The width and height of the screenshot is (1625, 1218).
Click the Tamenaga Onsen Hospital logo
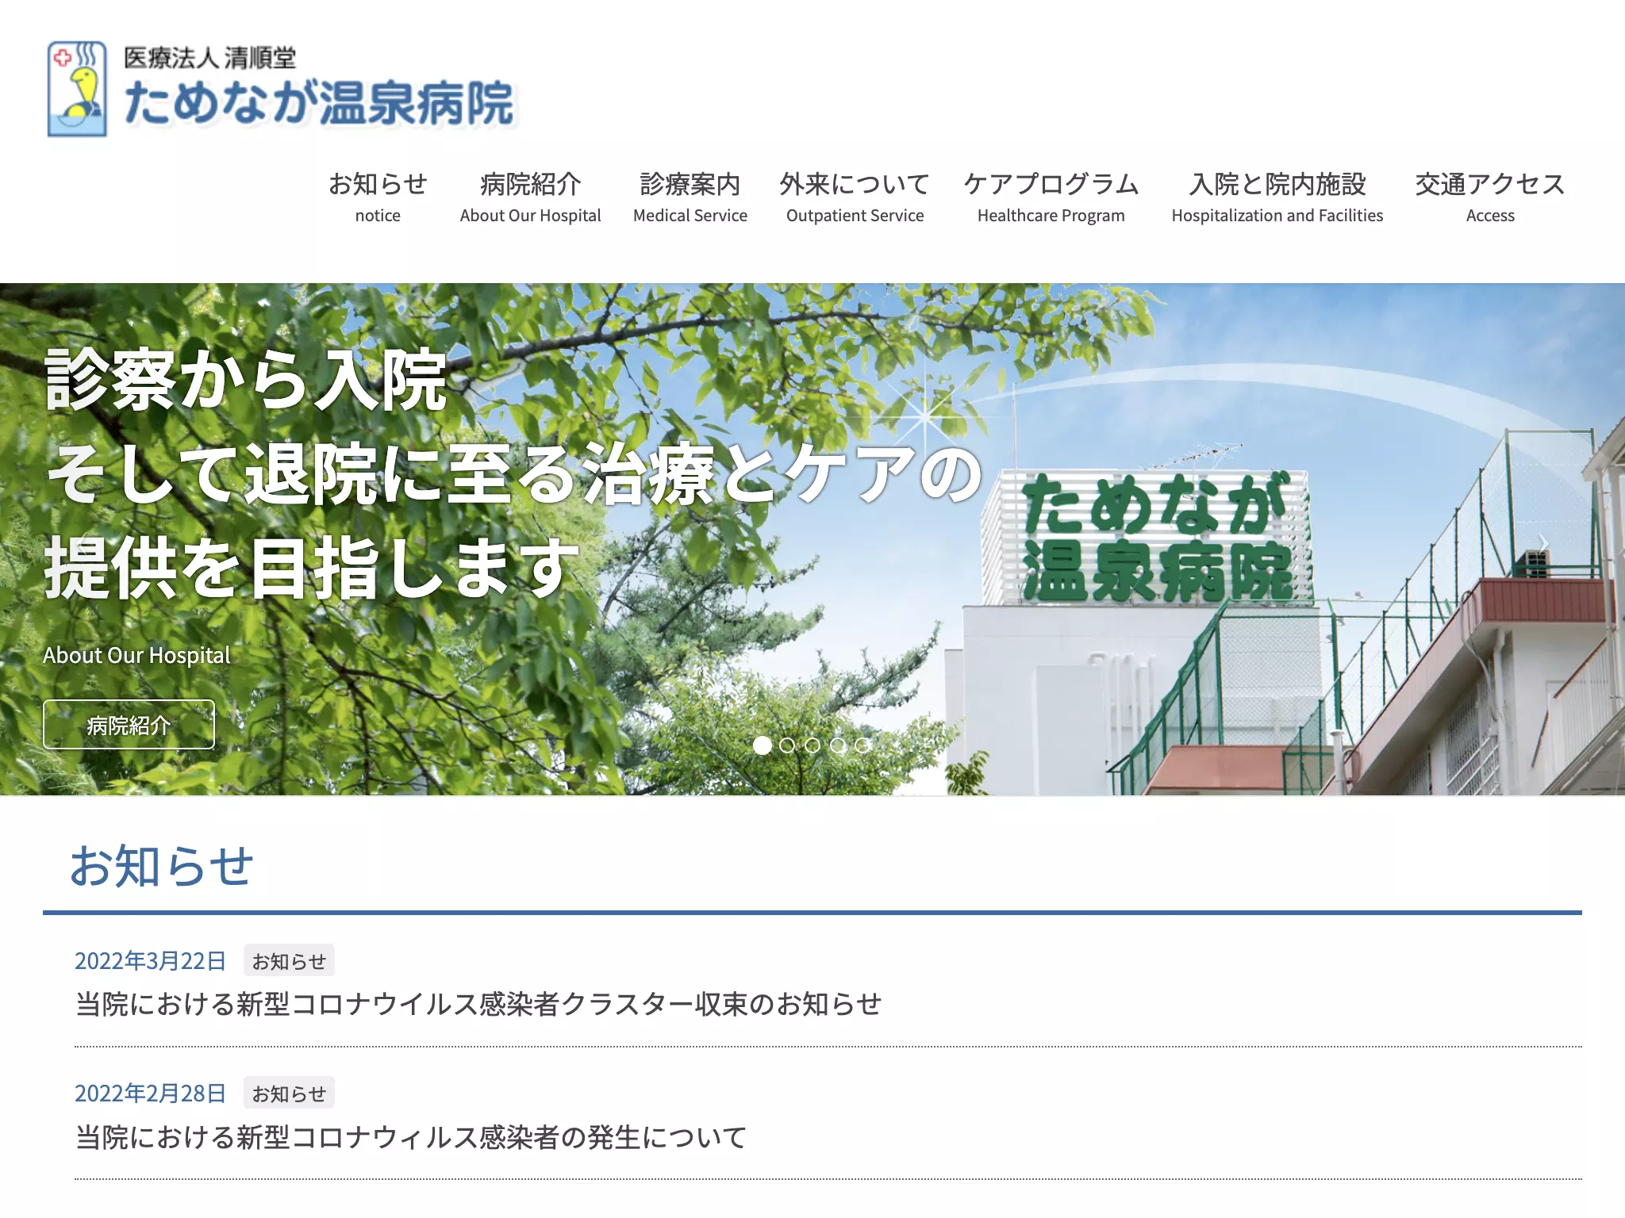pyautogui.click(x=282, y=89)
